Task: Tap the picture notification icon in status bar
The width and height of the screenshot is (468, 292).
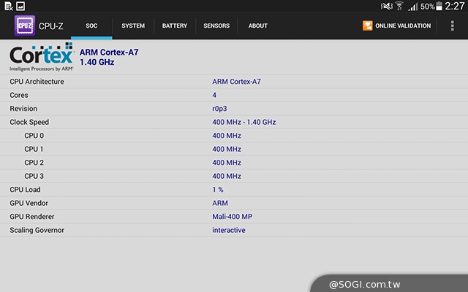Action: [20, 6]
